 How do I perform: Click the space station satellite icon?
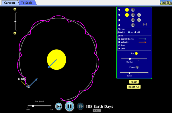(x=145, y=24)
